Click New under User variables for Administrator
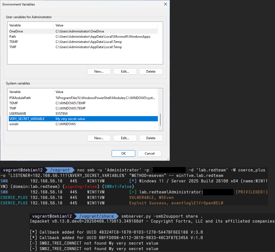The width and height of the screenshot is (275, 252). (x=99, y=72)
